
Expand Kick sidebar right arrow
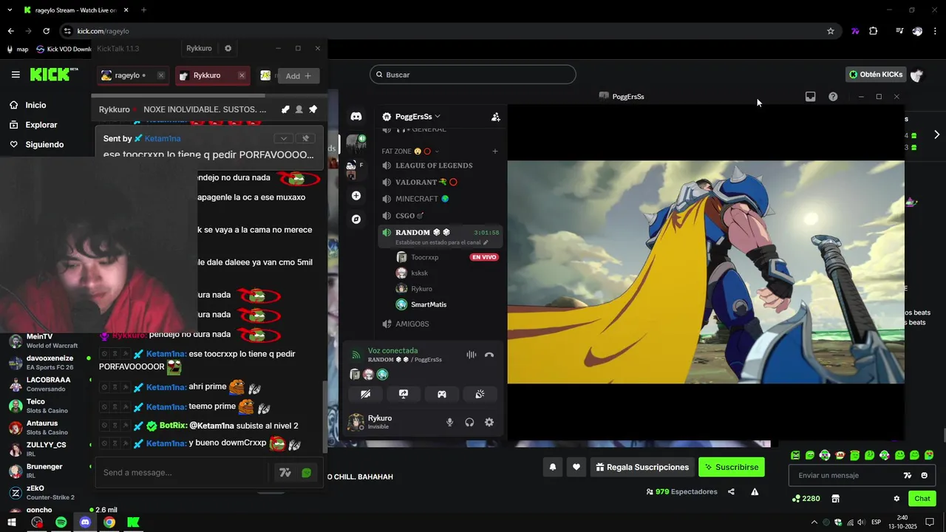[x=936, y=134]
